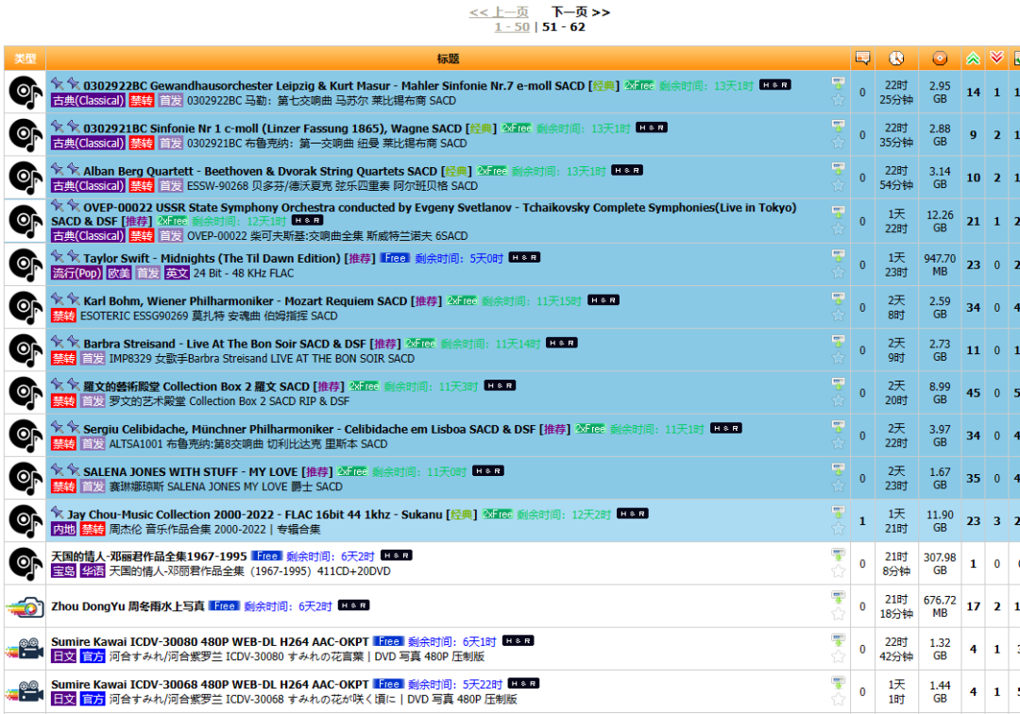This screenshot has width=1020, height=714.
Task: Open Taylor Swift - Midnights torrent title
Action: [x=212, y=258]
